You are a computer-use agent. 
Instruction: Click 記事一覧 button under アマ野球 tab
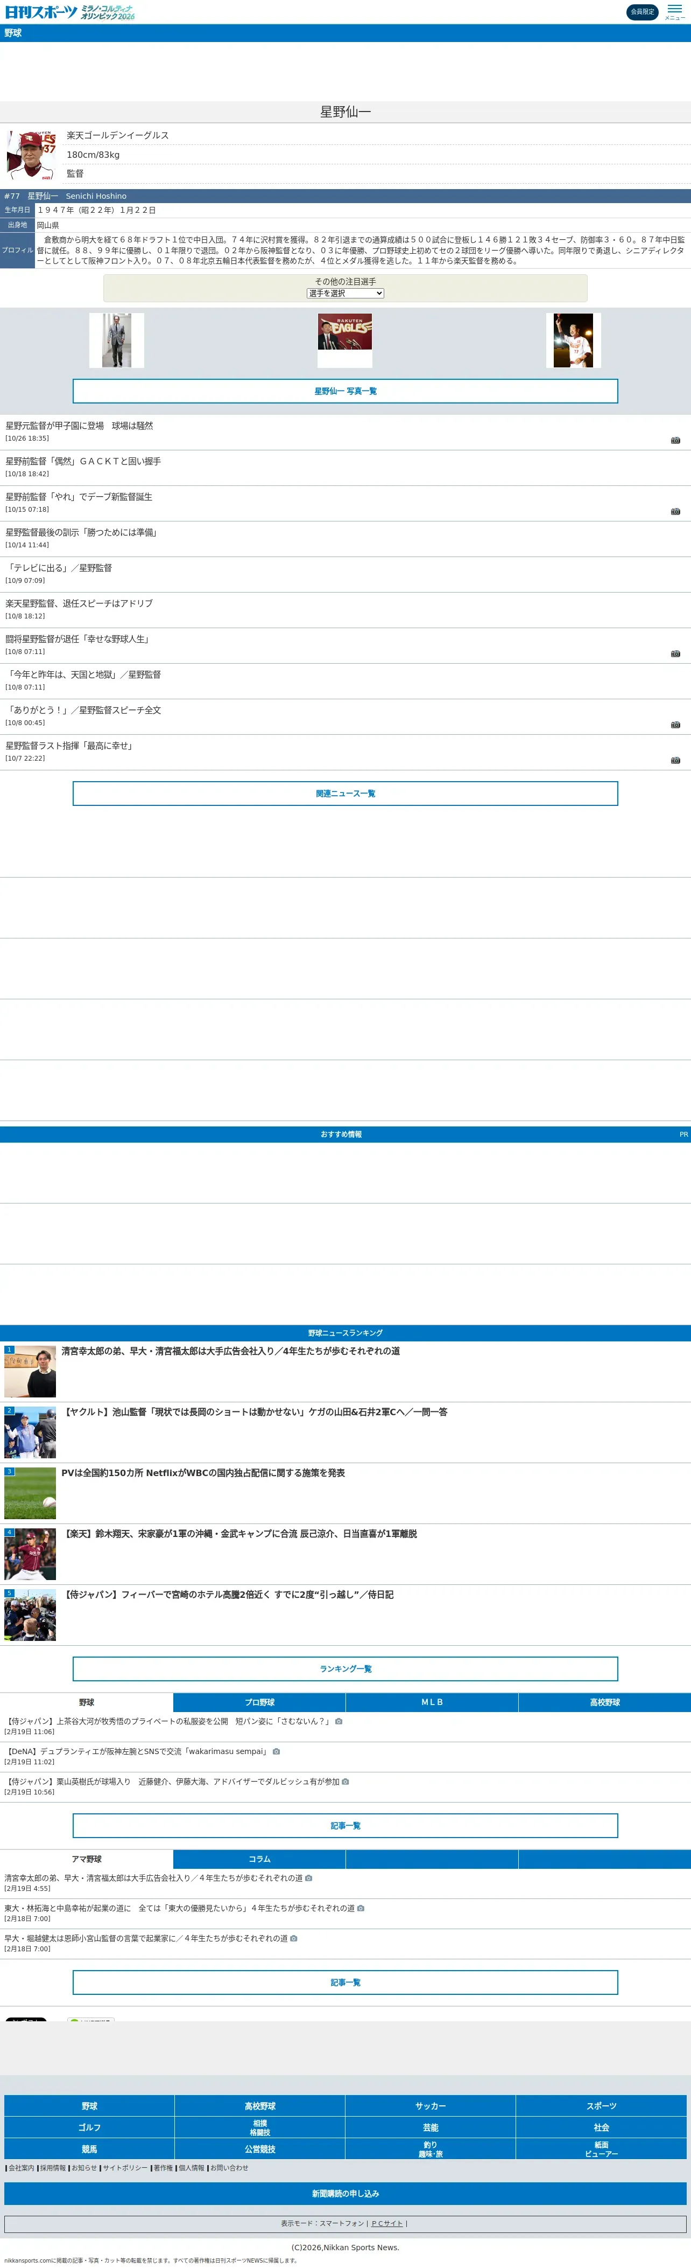(345, 1982)
